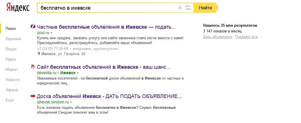Viewport: 301px width, 123px height.
Task: Click text ежедневно, круглосуточно
Action: pos(95,49)
